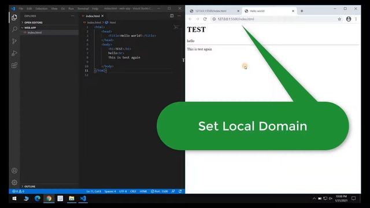
Task: Open Microsoft Edge from the taskbar
Action: pos(37,199)
